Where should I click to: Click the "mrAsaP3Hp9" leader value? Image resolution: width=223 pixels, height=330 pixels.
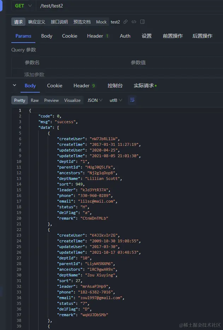tap(94, 287)
